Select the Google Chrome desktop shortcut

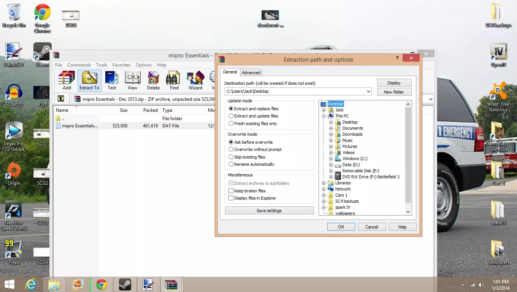click(x=42, y=18)
